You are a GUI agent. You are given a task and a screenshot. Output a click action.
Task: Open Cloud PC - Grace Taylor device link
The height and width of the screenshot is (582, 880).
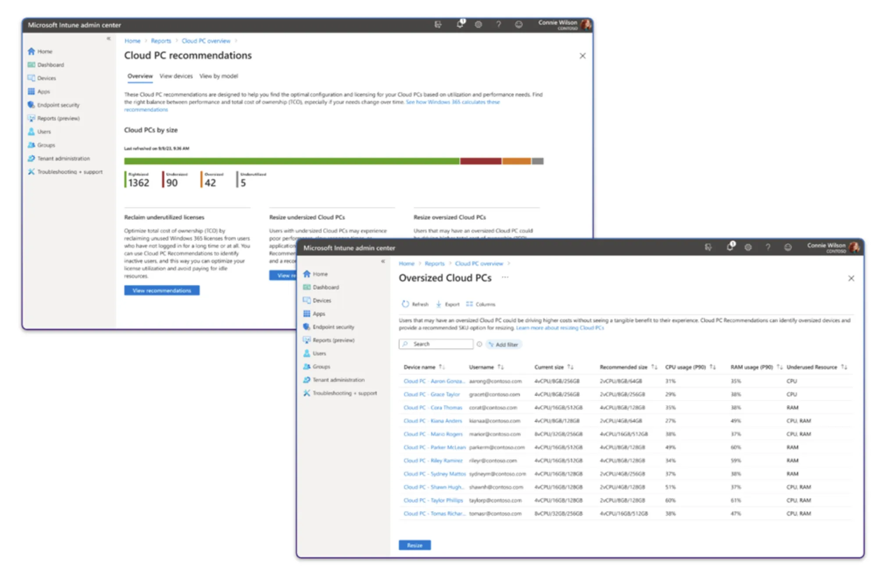pyautogui.click(x=432, y=394)
